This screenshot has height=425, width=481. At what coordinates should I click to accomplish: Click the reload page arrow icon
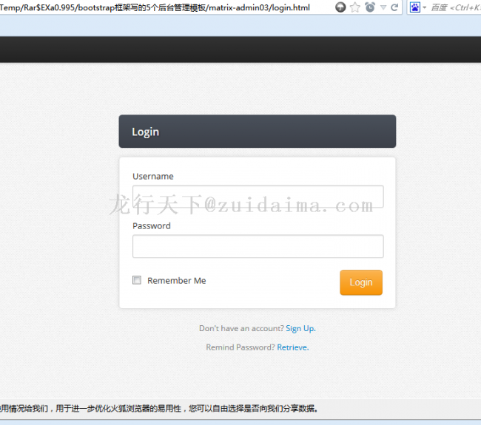click(394, 7)
